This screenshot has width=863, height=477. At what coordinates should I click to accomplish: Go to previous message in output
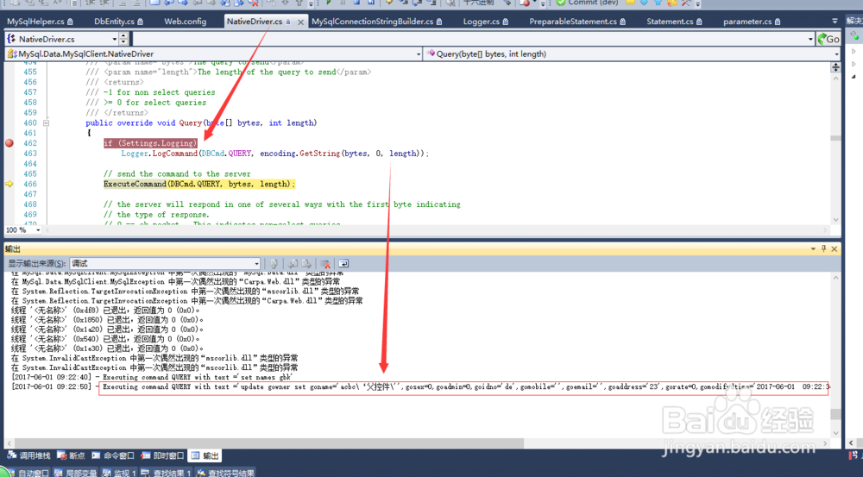pyautogui.click(x=293, y=264)
